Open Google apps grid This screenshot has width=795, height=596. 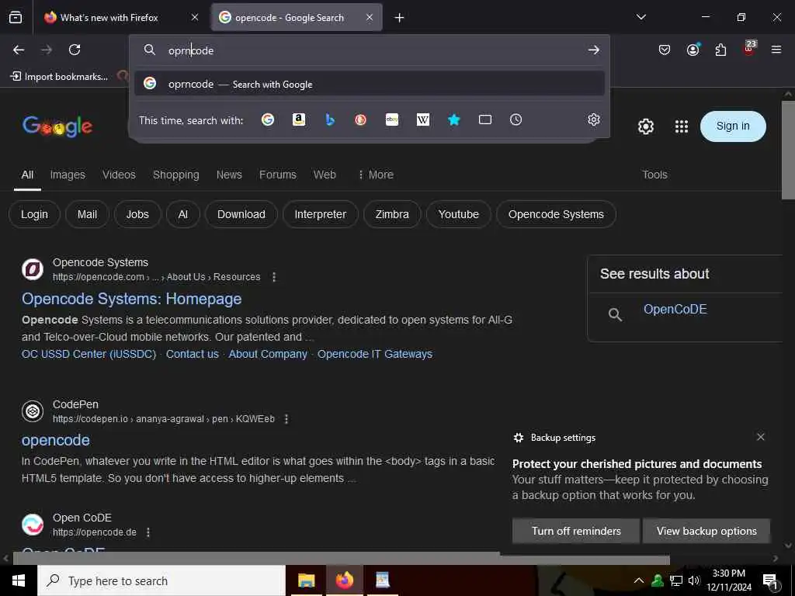pyautogui.click(x=682, y=126)
